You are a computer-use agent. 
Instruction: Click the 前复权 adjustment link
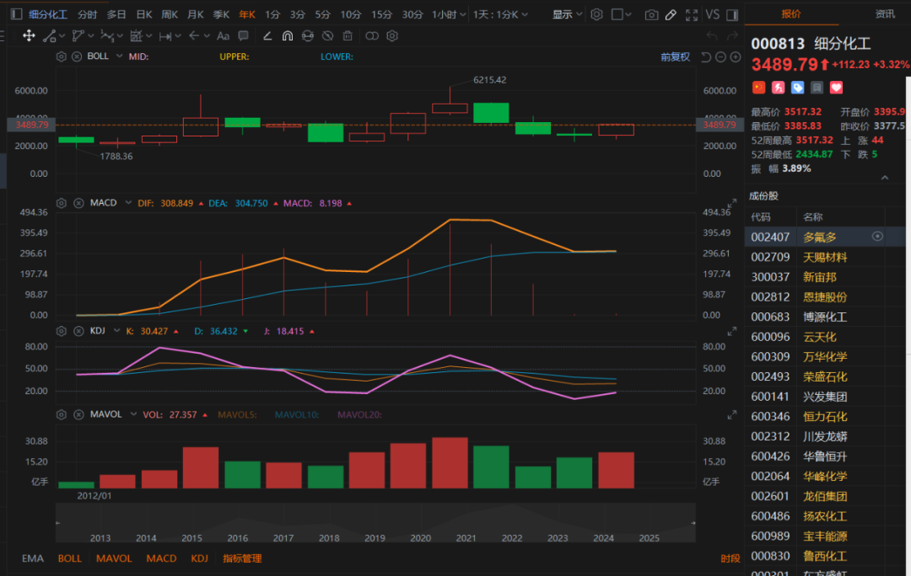[x=675, y=57]
